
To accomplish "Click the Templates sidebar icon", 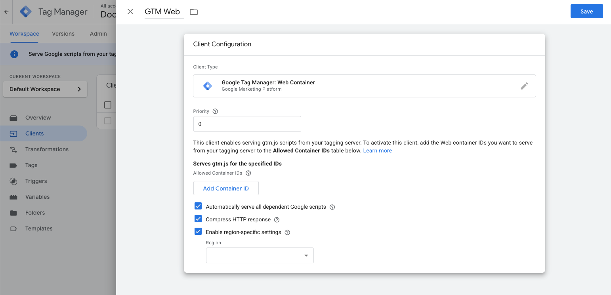I will [13, 228].
